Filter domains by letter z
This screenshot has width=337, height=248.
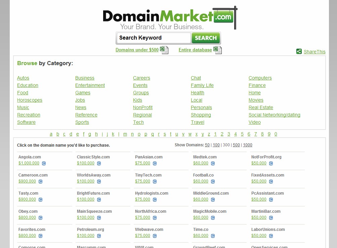click(x=209, y=134)
